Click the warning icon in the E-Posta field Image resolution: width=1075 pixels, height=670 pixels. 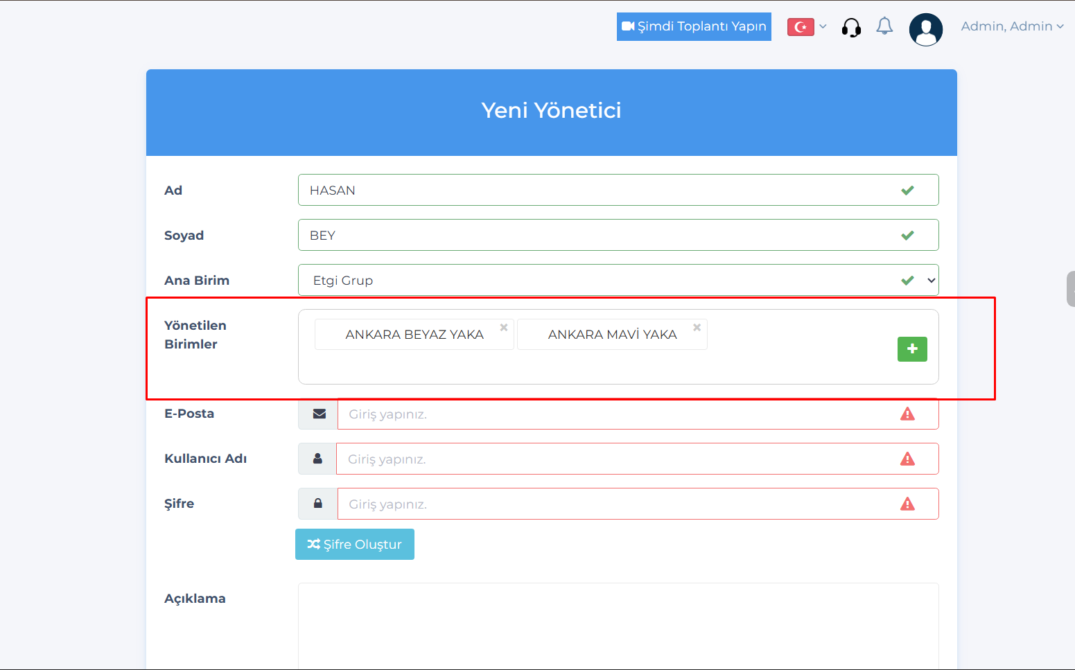pos(907,414)
